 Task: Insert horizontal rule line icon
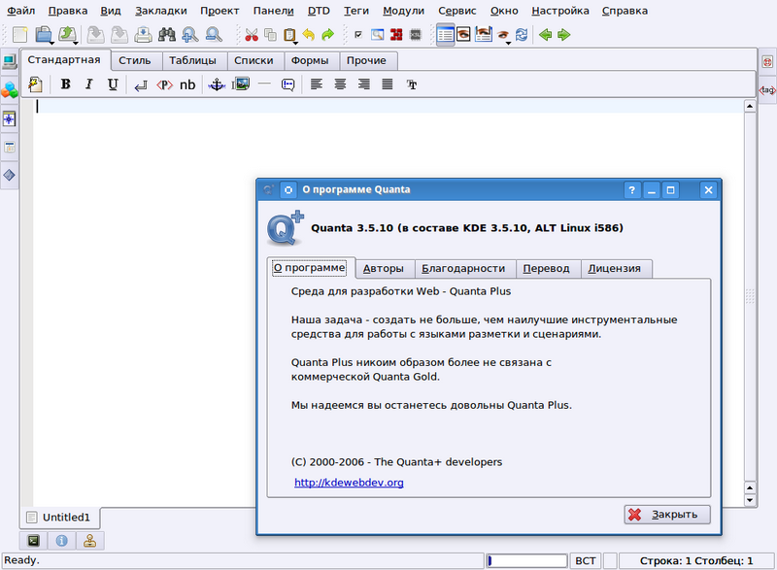pos(264,84)
